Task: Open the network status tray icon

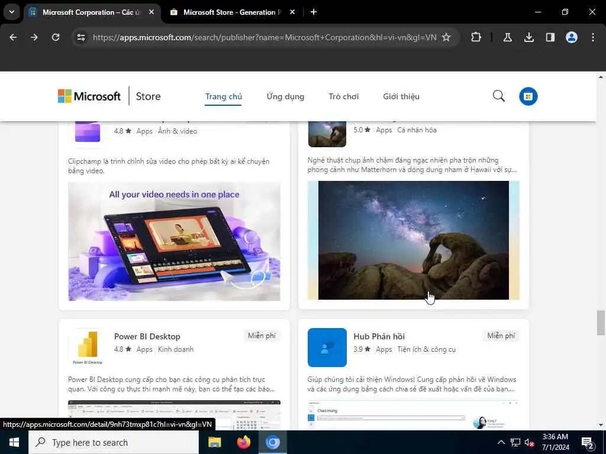Action: (515, 442)
